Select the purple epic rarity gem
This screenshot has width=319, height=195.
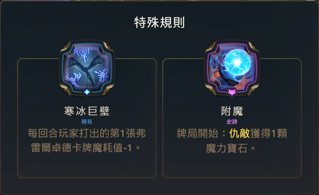click(x=232, y=92)
